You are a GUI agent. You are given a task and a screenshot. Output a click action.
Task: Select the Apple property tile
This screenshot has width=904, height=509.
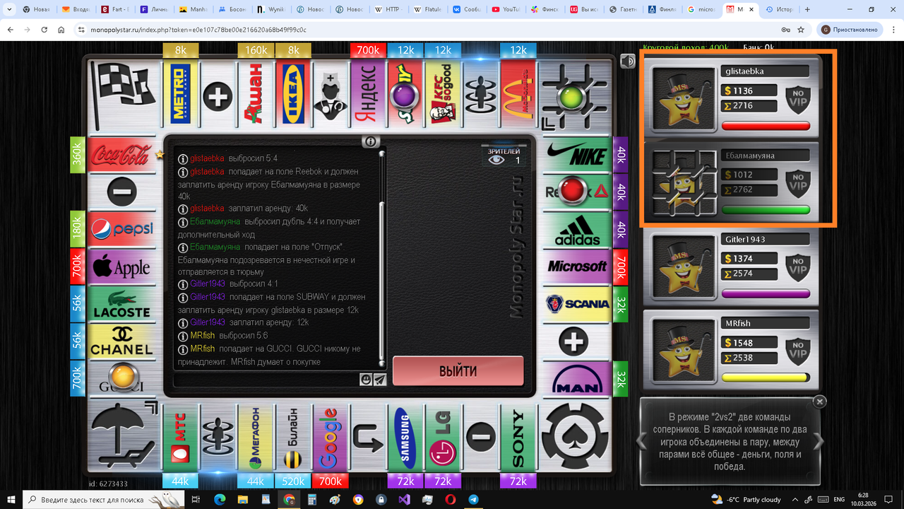[x=122, y=267]
